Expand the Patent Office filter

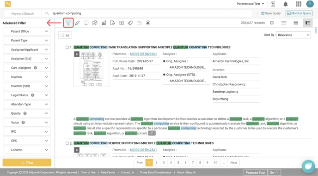[x=27, y=31]
